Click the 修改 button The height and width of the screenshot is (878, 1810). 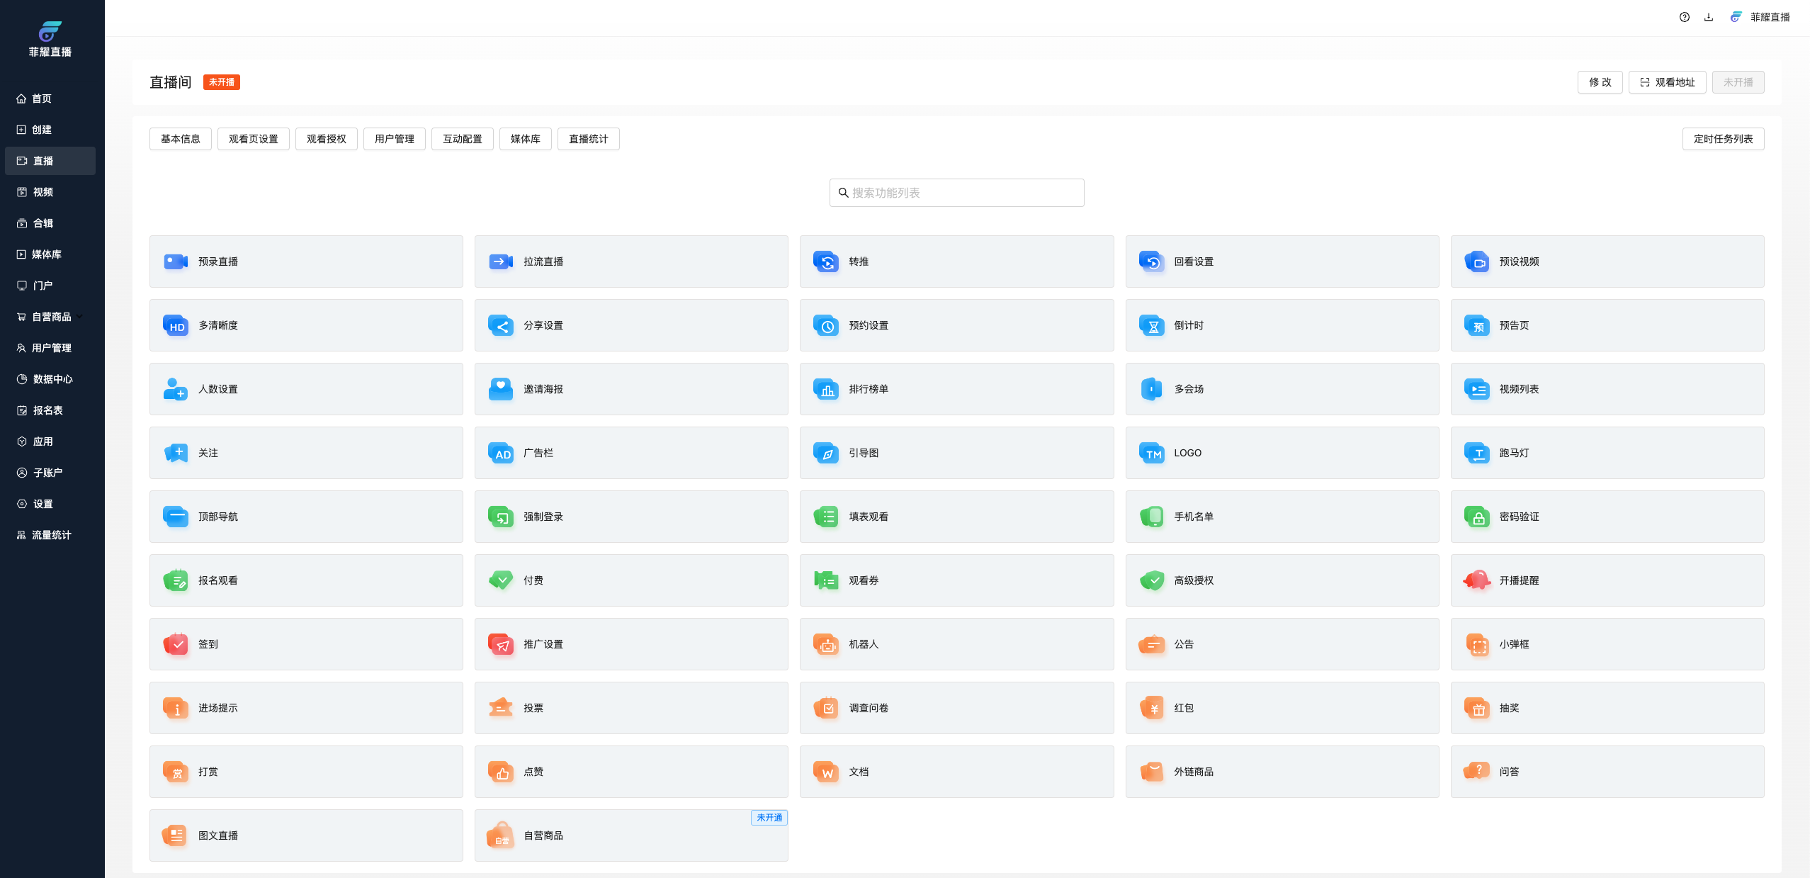click(1600, 82)
